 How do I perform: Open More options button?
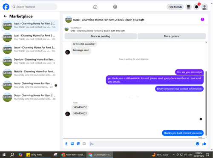tap(172, 36)
